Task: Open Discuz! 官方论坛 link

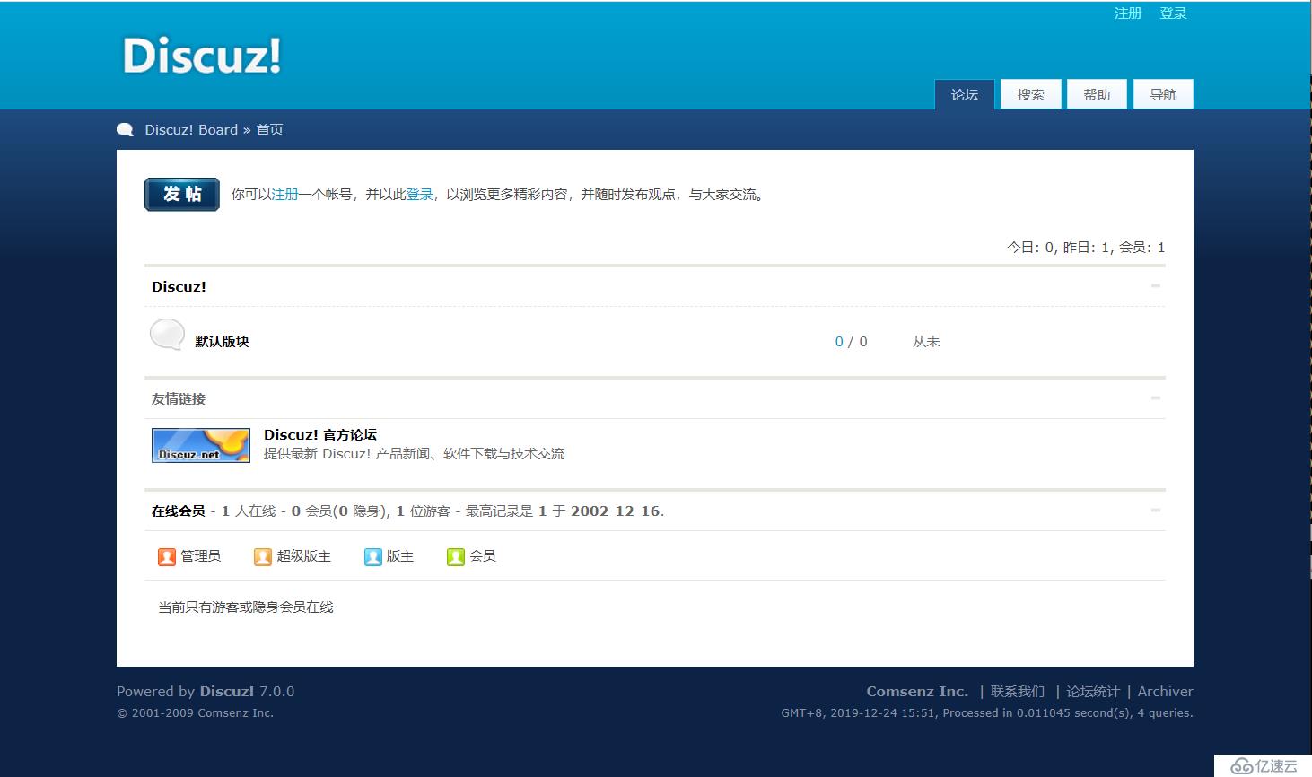Action: pyautogui.click(x=320, y=435)
